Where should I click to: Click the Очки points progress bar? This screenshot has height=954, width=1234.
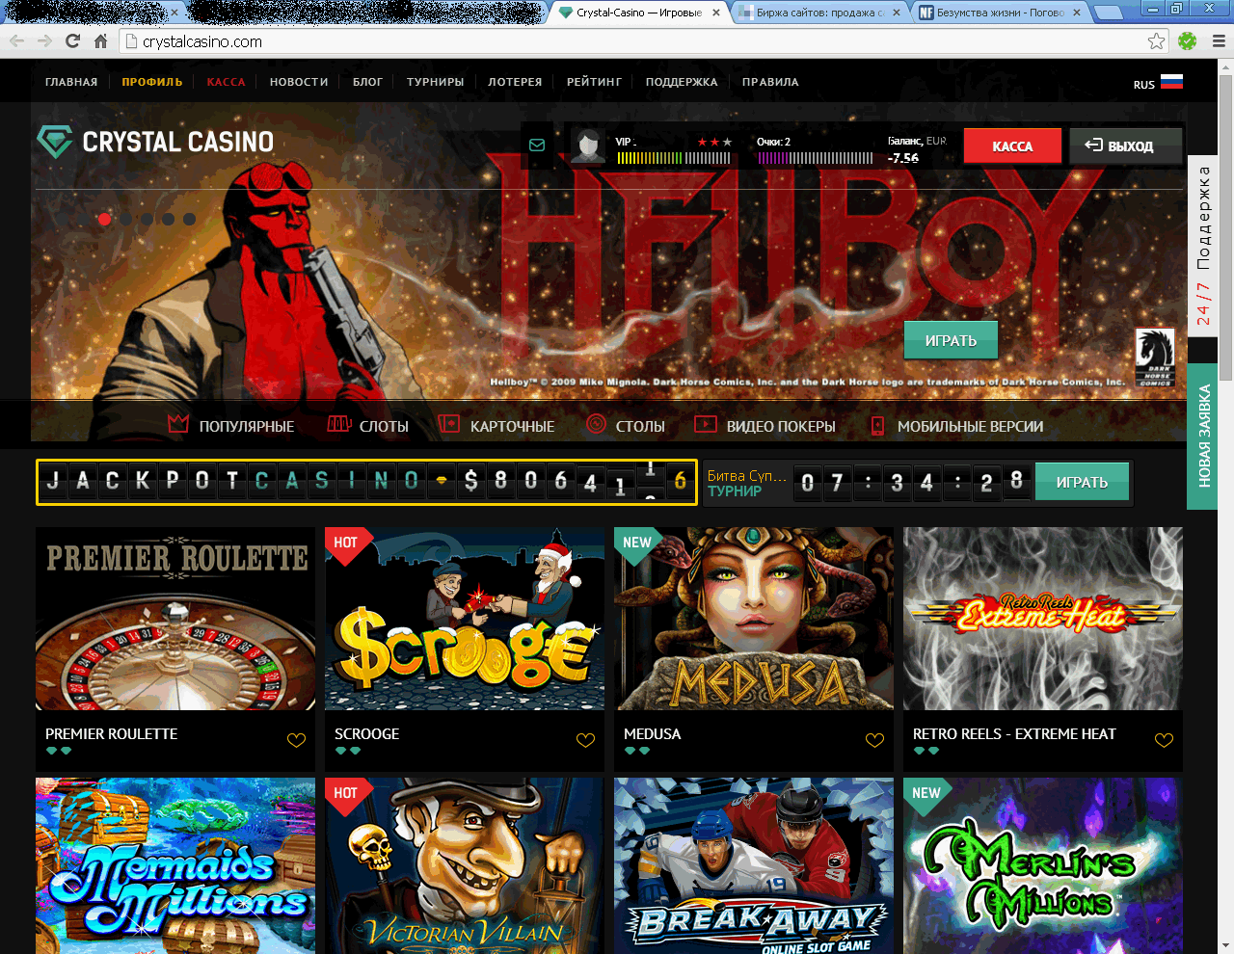[x=816, y=158]
